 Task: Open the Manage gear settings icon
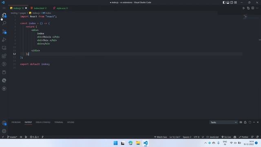(4, 131)
